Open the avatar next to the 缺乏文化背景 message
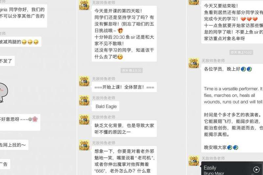The width and height of the screenshot is (263, 175). point(84,120)
